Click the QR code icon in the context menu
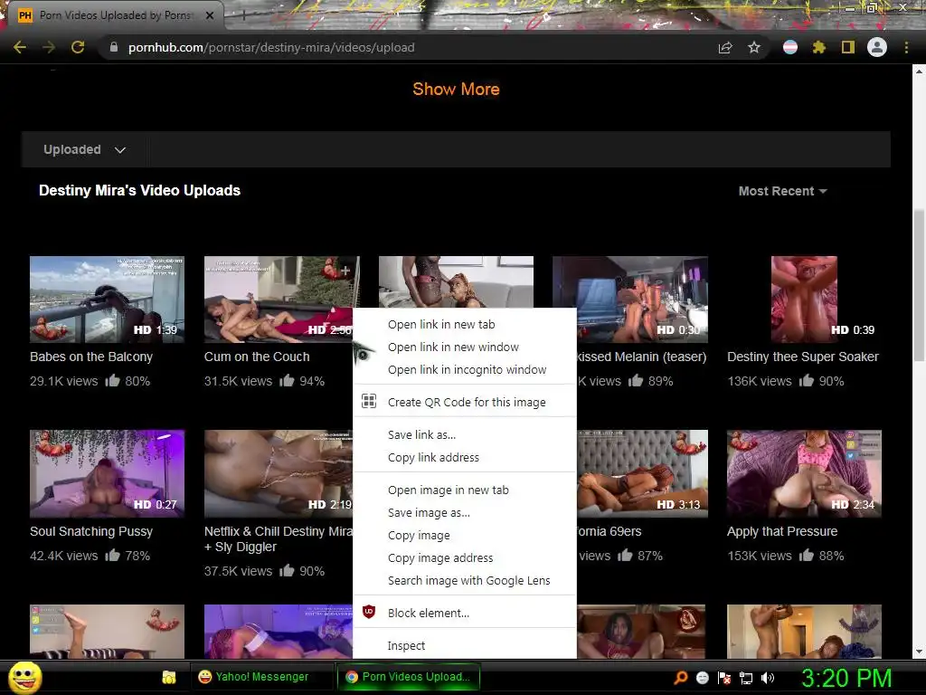The width and height of the screenshot is (926, 695). tap(369, 401)
